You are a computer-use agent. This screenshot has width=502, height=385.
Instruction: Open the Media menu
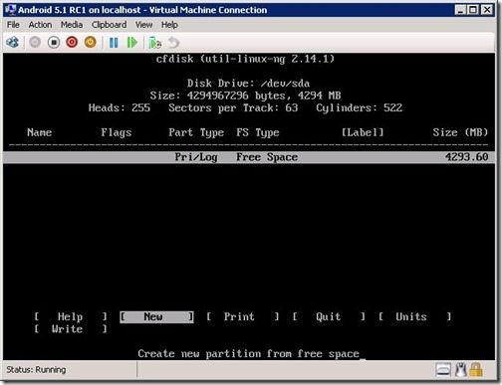click(x=72, y=25)
